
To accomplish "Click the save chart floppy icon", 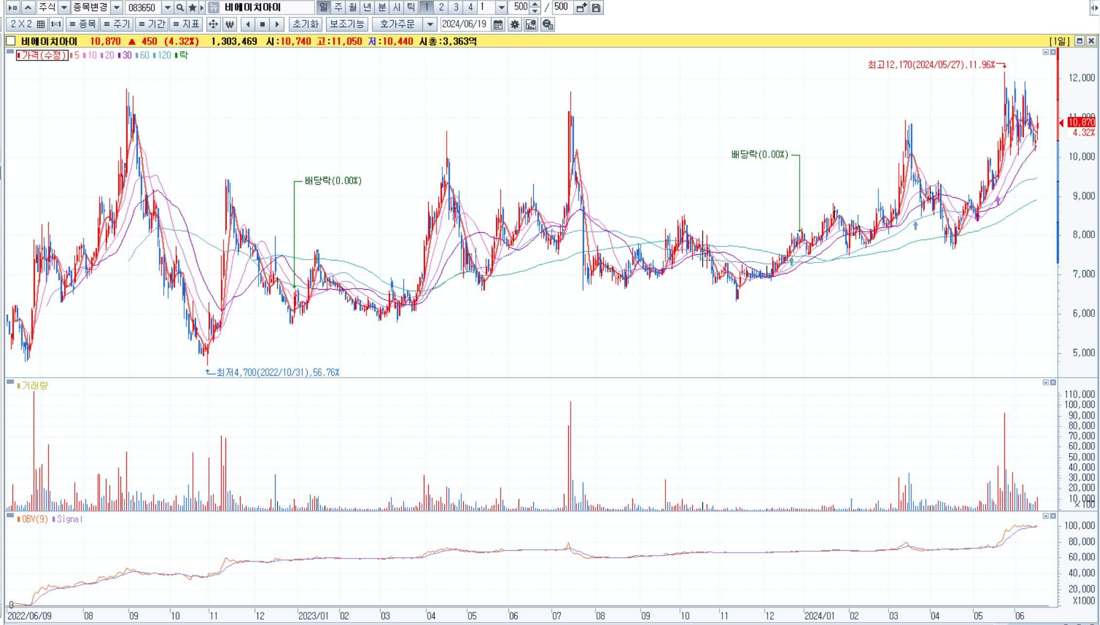I will [596, 7].
